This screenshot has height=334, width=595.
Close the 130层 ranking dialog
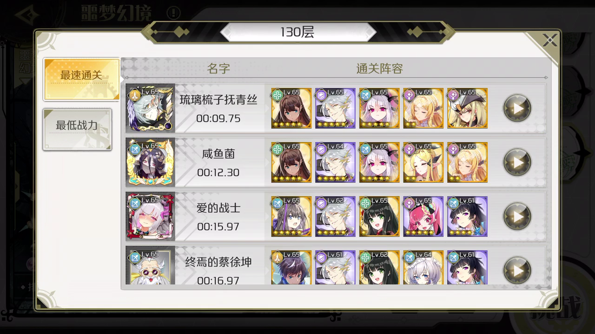tap(549, 41)
